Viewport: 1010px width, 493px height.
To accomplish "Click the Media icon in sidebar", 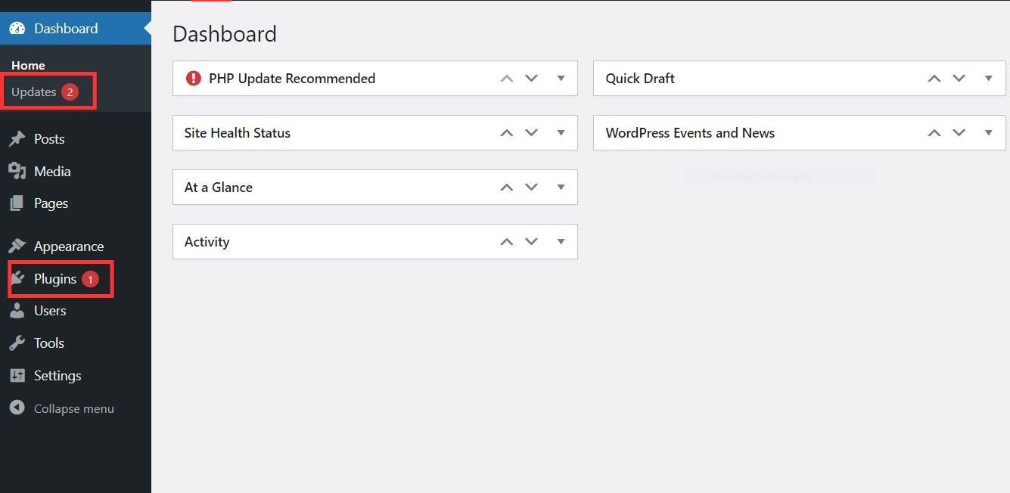I will pyautogui.click(x=17, y=172).
